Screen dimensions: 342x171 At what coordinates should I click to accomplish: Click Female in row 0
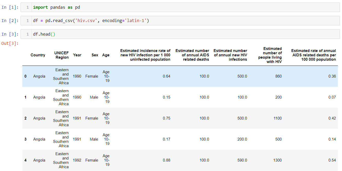pyautogui.click(x=92, y=76)
